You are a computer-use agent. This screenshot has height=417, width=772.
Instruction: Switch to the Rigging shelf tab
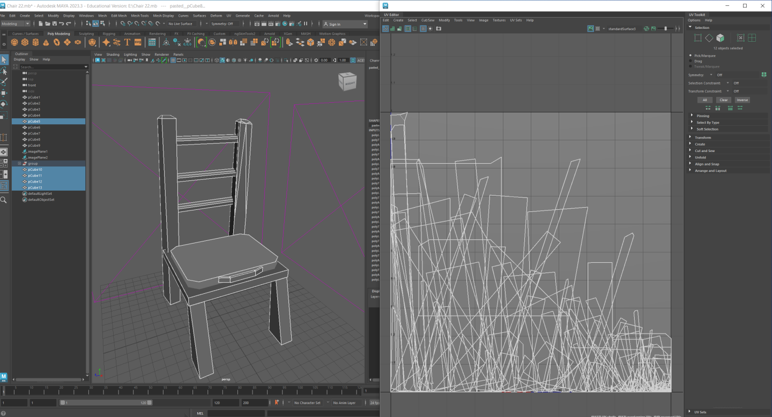tap(109, 33)
